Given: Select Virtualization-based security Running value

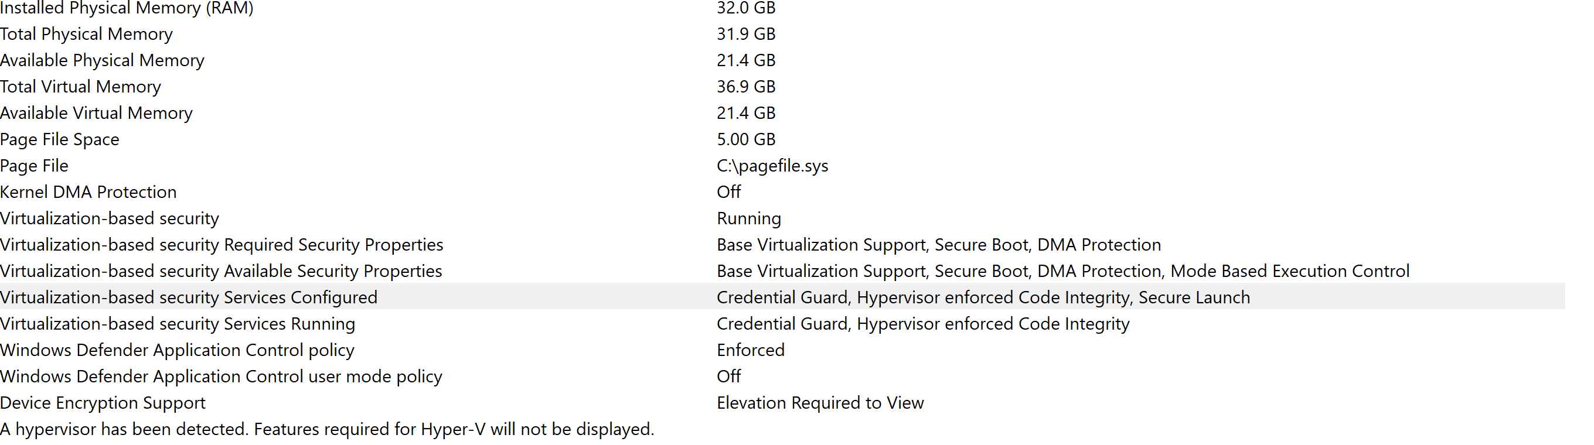Looking at the screenshot, I should coord(749,219).
